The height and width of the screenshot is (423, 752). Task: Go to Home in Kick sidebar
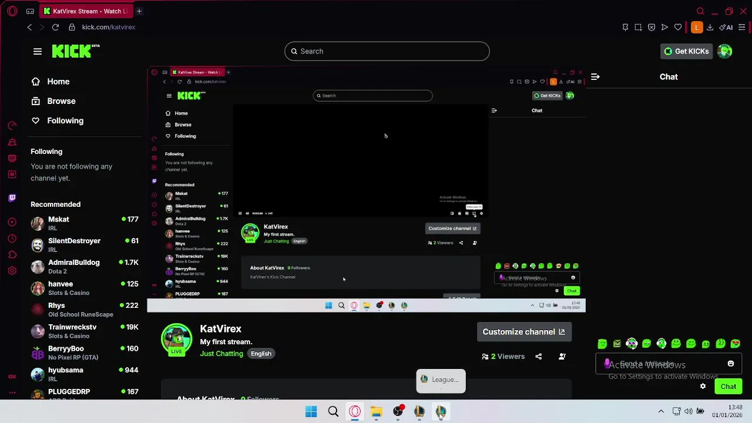pyautogui.click(x=51, y=82)
